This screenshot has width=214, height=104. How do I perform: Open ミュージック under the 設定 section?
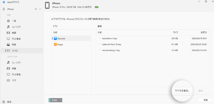(x=22, y=27)
